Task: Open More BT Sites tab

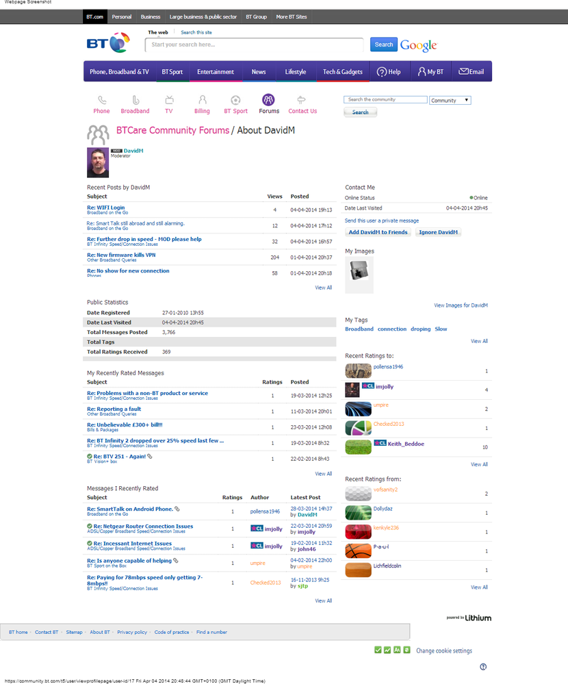Action: pyautogui.click(x=292, y=17)
